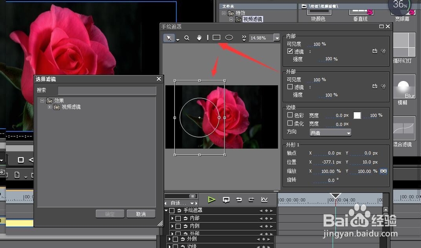Enable the edge 色彩 checkbox
Image resolution: width=421 pixels, height=248 pixels.
[290, 115]
